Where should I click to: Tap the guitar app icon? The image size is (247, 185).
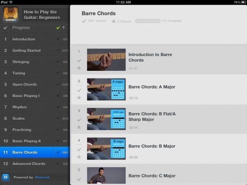tap(10, 14)
